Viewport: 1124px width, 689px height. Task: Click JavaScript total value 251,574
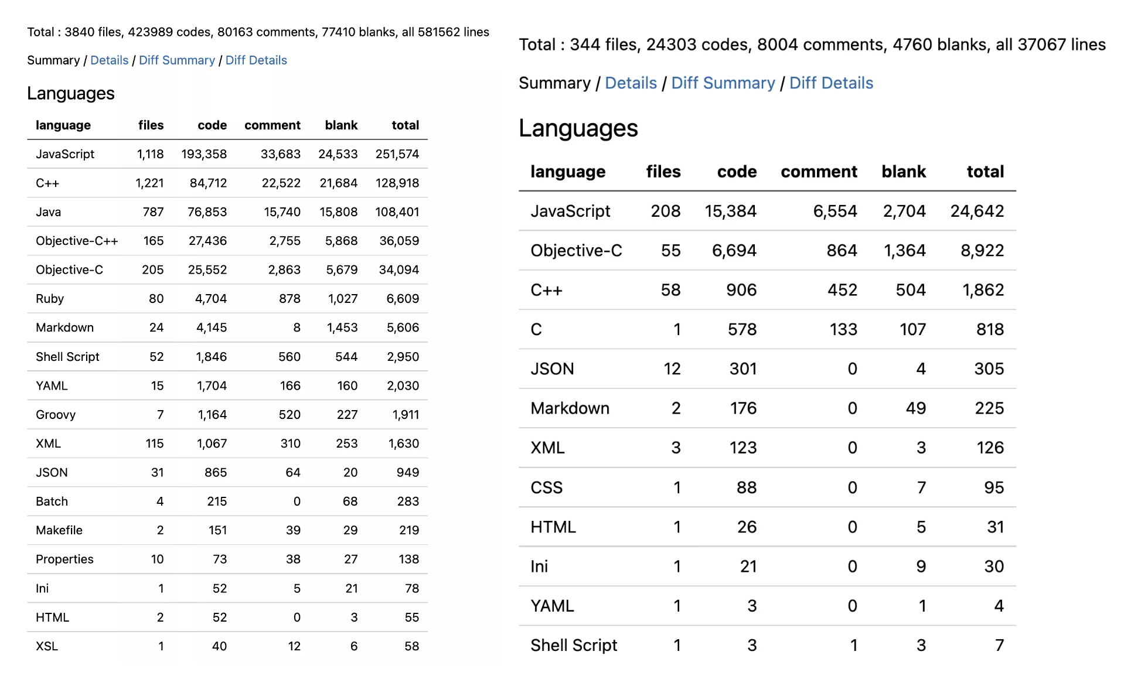pos(397,154)
